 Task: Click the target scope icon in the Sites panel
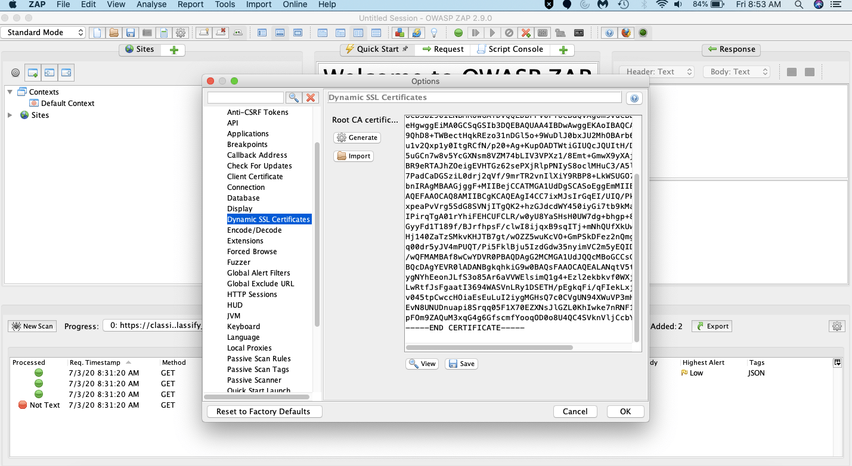(x=16, y=73)
